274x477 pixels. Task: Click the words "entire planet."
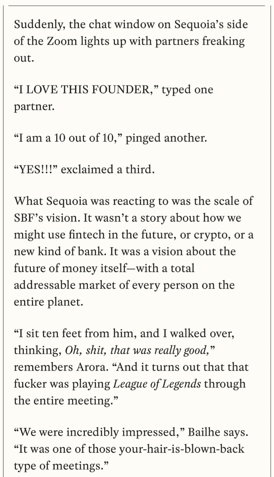click(x=48, y=302)
